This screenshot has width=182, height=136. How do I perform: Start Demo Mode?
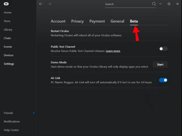pos(160,64)
